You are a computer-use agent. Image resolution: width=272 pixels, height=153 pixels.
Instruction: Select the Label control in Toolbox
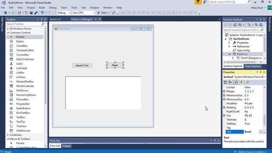(19, 64)
